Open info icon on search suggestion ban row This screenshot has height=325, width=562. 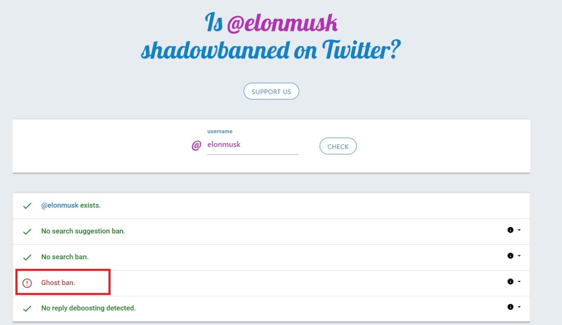tap(510, 230)
